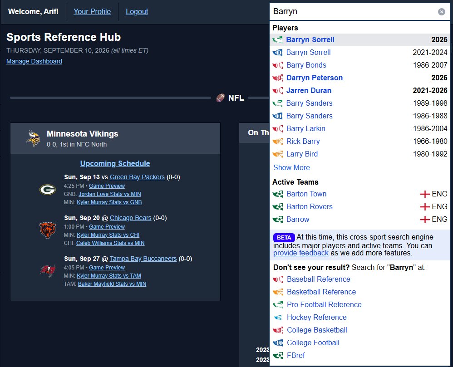The width and height of the screenshot is (453, 367).
Task: Open Kyler Murray Stats vs GNB
Action: [x=109, y=202]
